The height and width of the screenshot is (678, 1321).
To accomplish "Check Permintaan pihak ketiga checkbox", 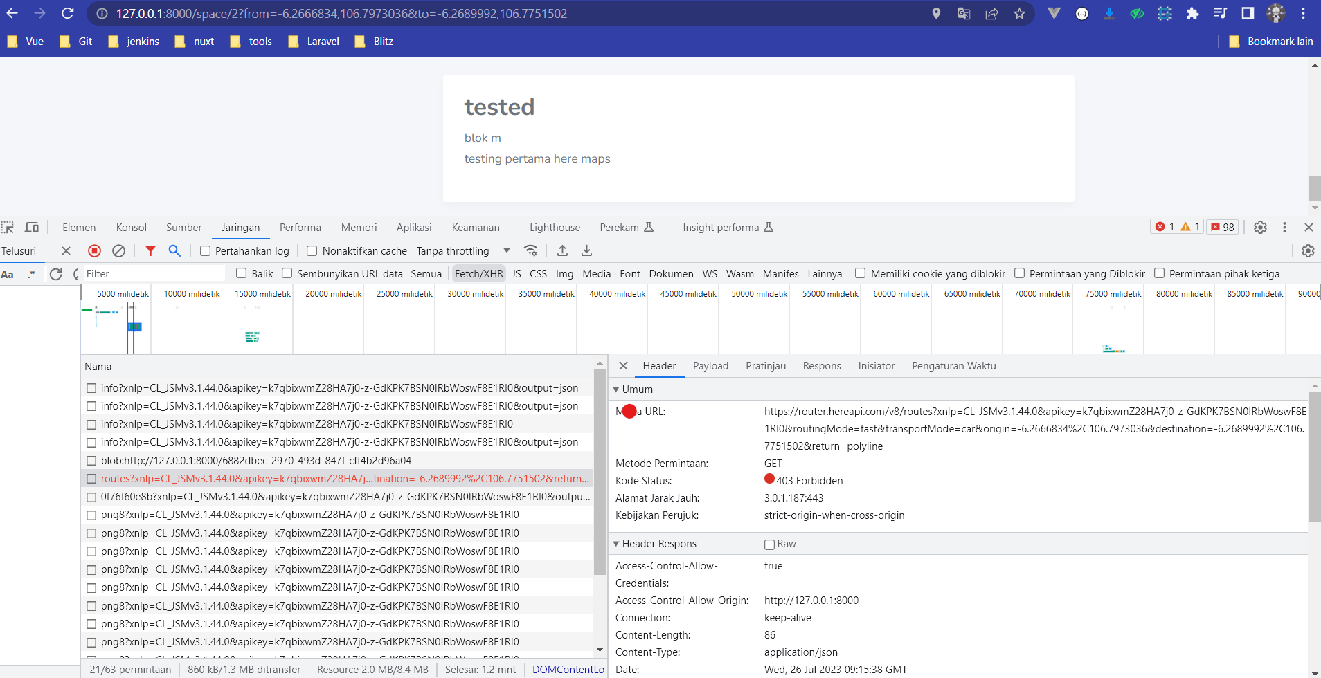I will click(1159, 273).
